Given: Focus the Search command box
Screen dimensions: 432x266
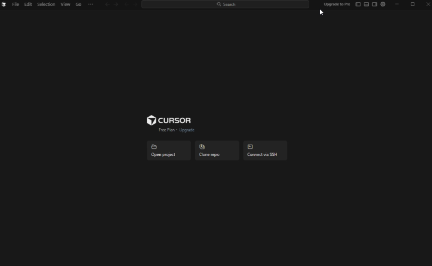Looking at the screenshot, I should (225, 4).
